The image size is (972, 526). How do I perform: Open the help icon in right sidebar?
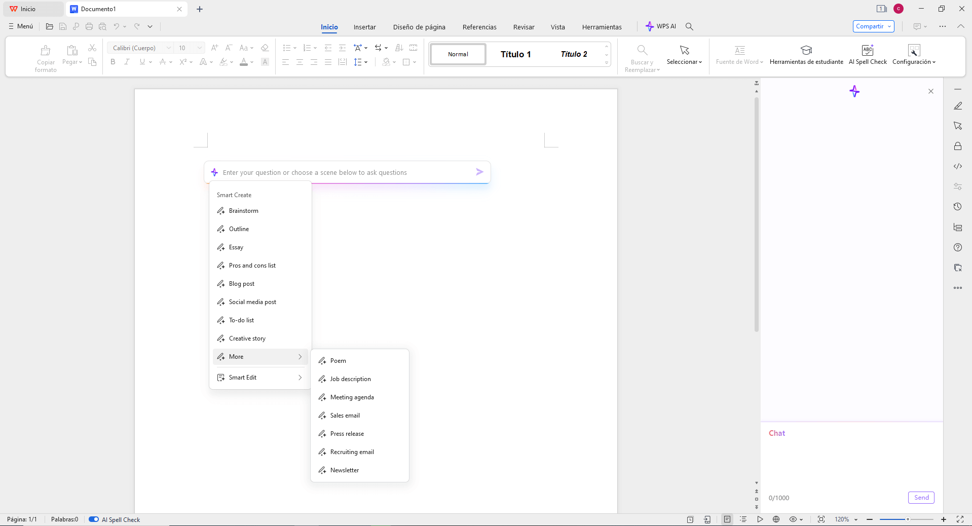tap(957, 247)
